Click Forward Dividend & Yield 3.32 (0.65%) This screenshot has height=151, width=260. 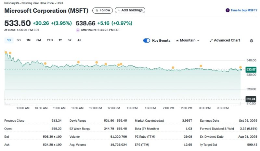click(249, 129)
